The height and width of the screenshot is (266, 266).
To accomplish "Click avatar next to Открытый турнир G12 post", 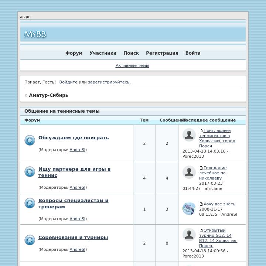I will (189, 235).
